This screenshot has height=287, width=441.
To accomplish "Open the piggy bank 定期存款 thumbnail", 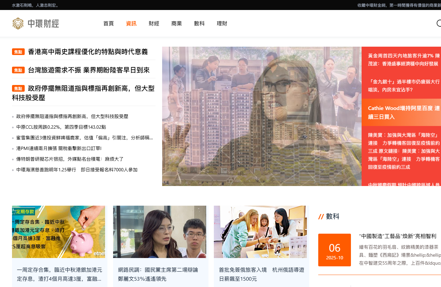I will pyautogui.click(x=58, y=232).
